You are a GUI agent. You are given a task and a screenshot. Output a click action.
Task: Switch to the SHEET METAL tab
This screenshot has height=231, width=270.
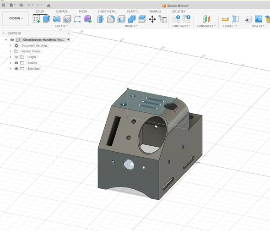(107, 11)
